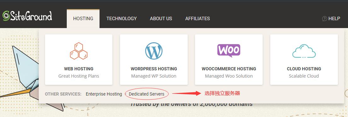Select the WordPress logo icon
The height and width of the screenshot is (117, 348).
pyautogui.click(x=154, y=51)
